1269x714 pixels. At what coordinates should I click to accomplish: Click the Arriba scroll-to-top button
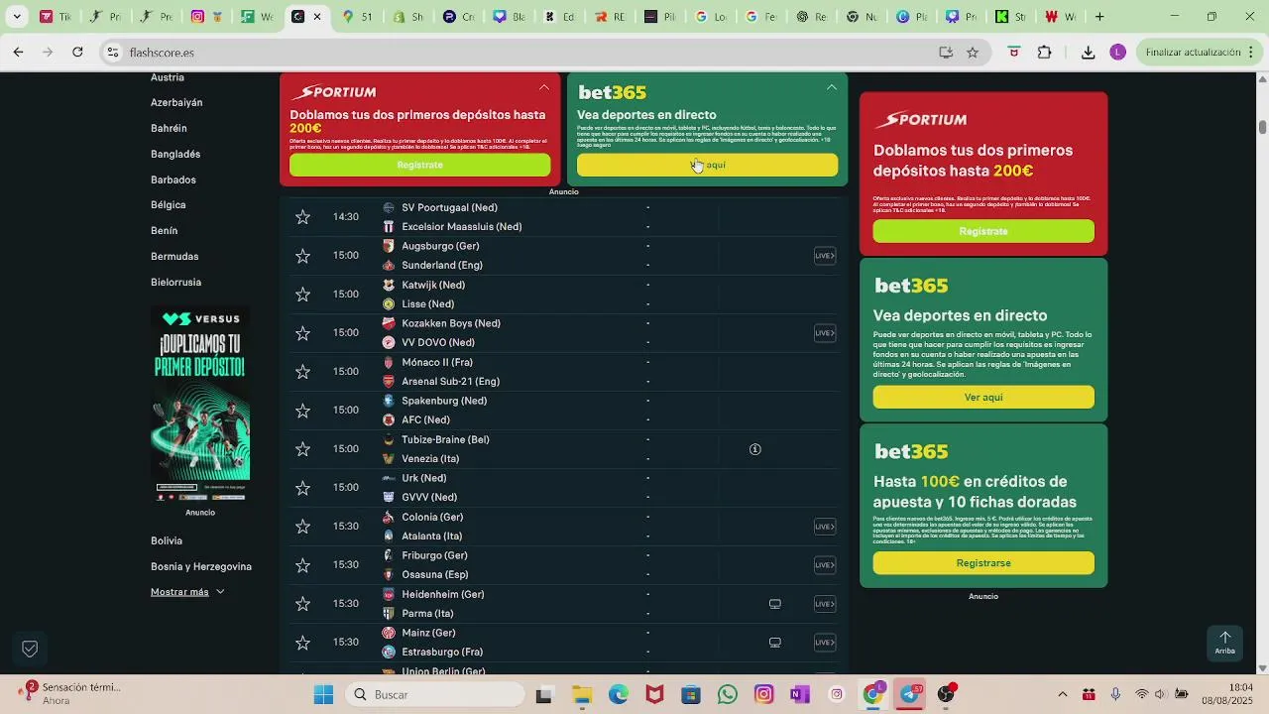(1225, 643)
